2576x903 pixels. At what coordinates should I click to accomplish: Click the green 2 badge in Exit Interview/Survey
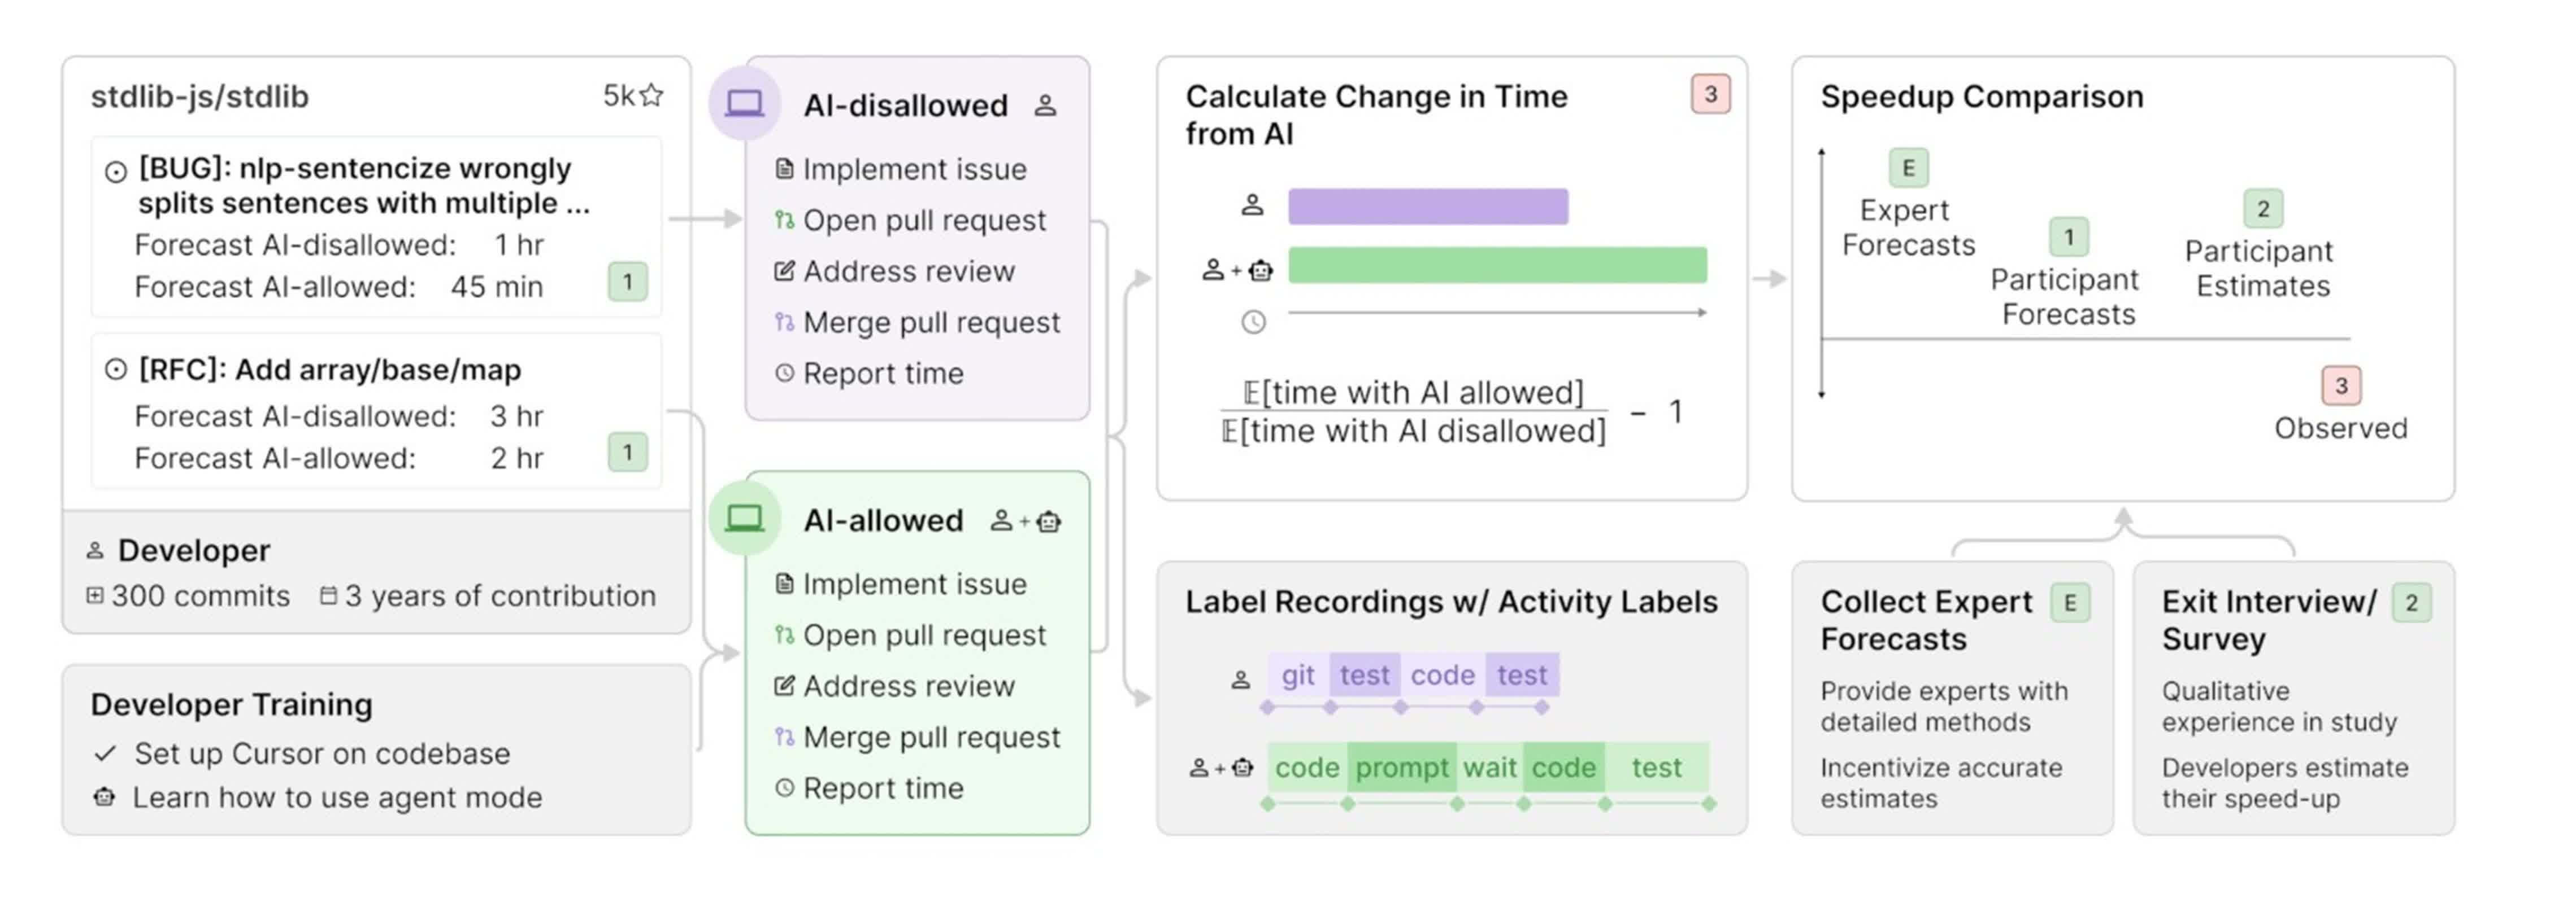point(2411,602)
